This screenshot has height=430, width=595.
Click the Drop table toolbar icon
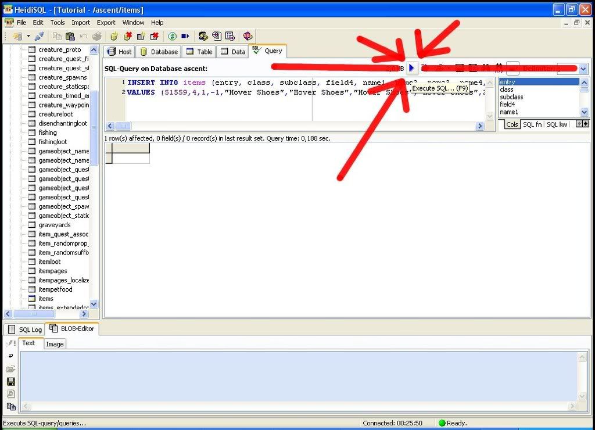click(x=154, y=37)
